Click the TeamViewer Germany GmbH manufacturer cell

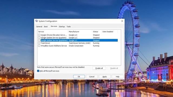coord(79,43)
